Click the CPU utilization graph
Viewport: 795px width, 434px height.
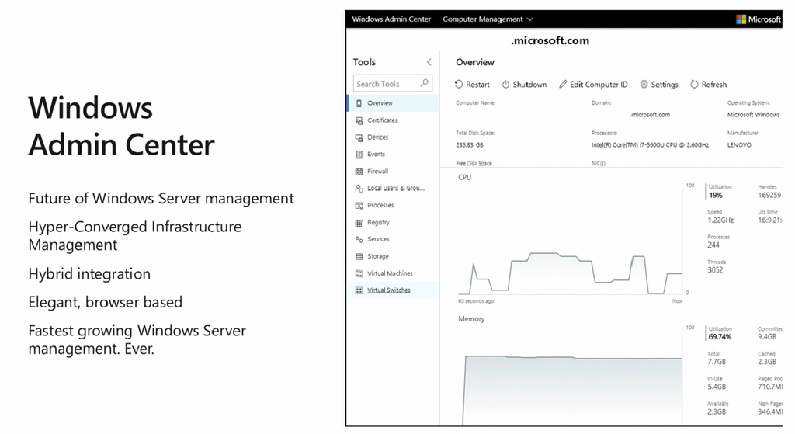tap(571, 239)
